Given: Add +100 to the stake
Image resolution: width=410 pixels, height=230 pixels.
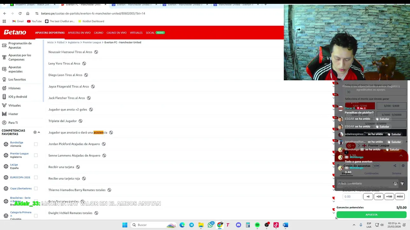Looking at the screenshot, I should [x=389, y=196].
